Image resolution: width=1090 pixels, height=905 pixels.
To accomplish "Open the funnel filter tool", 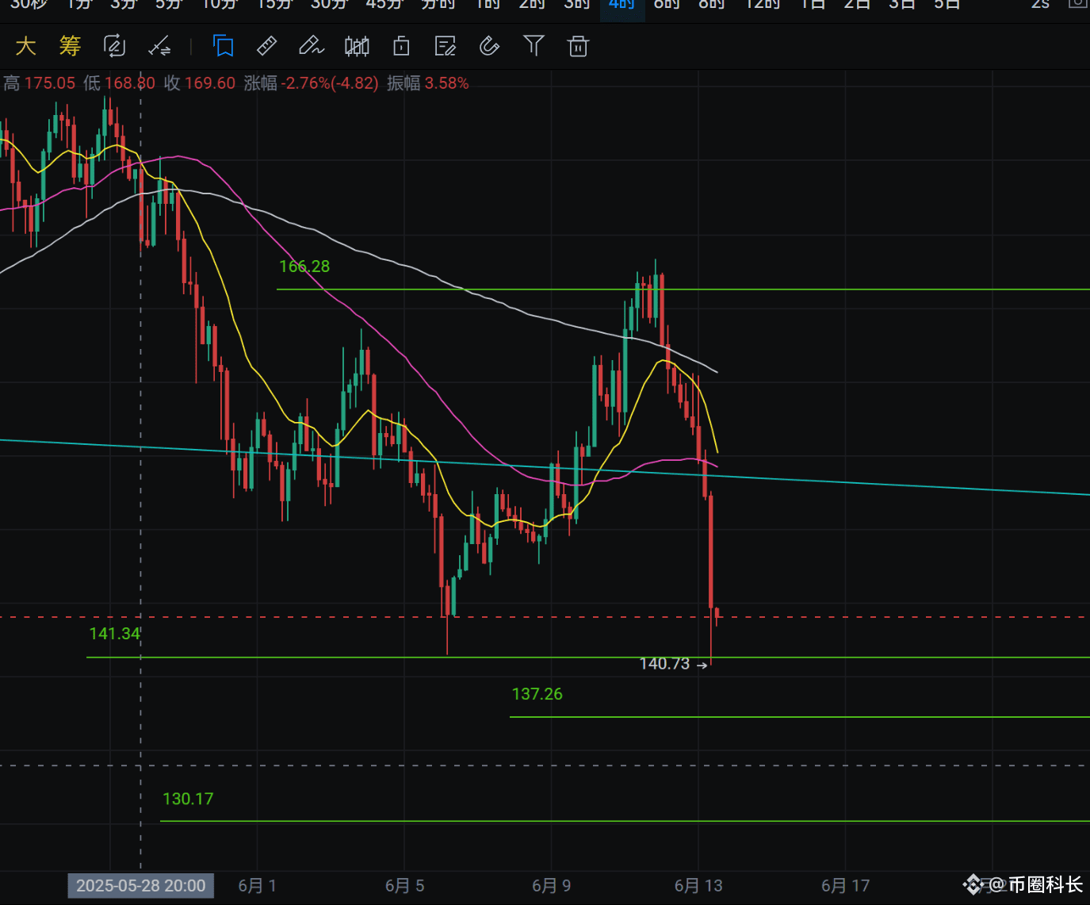I will point(534,46).
